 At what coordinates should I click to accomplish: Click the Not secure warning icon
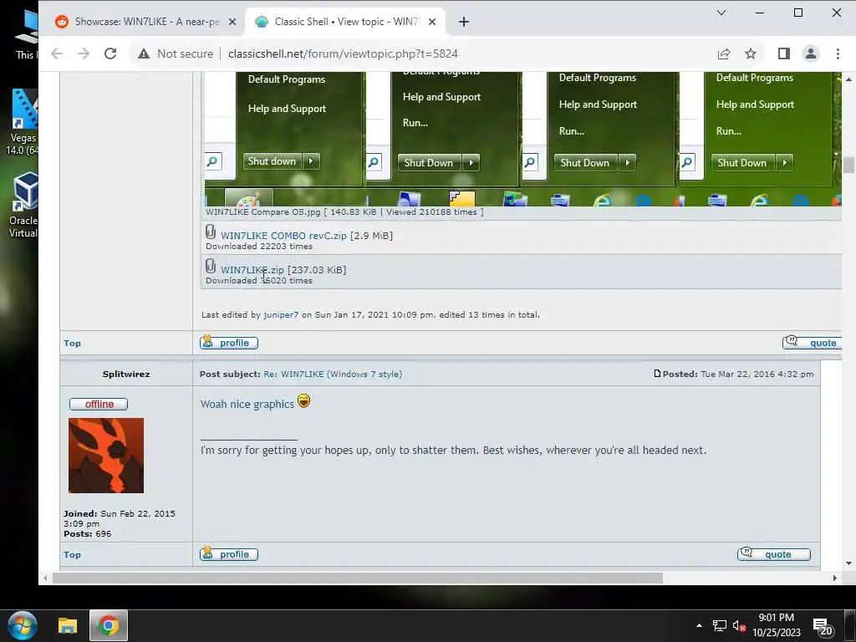pos(144,53)
